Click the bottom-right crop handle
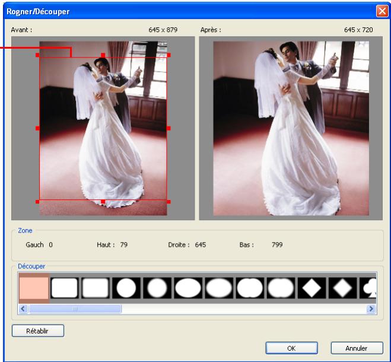391x362 pixels. tap(169, 202)
